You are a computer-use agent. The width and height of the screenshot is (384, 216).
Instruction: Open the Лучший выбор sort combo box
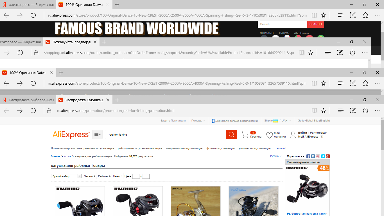pyautogui.click(x=66, y=176)
